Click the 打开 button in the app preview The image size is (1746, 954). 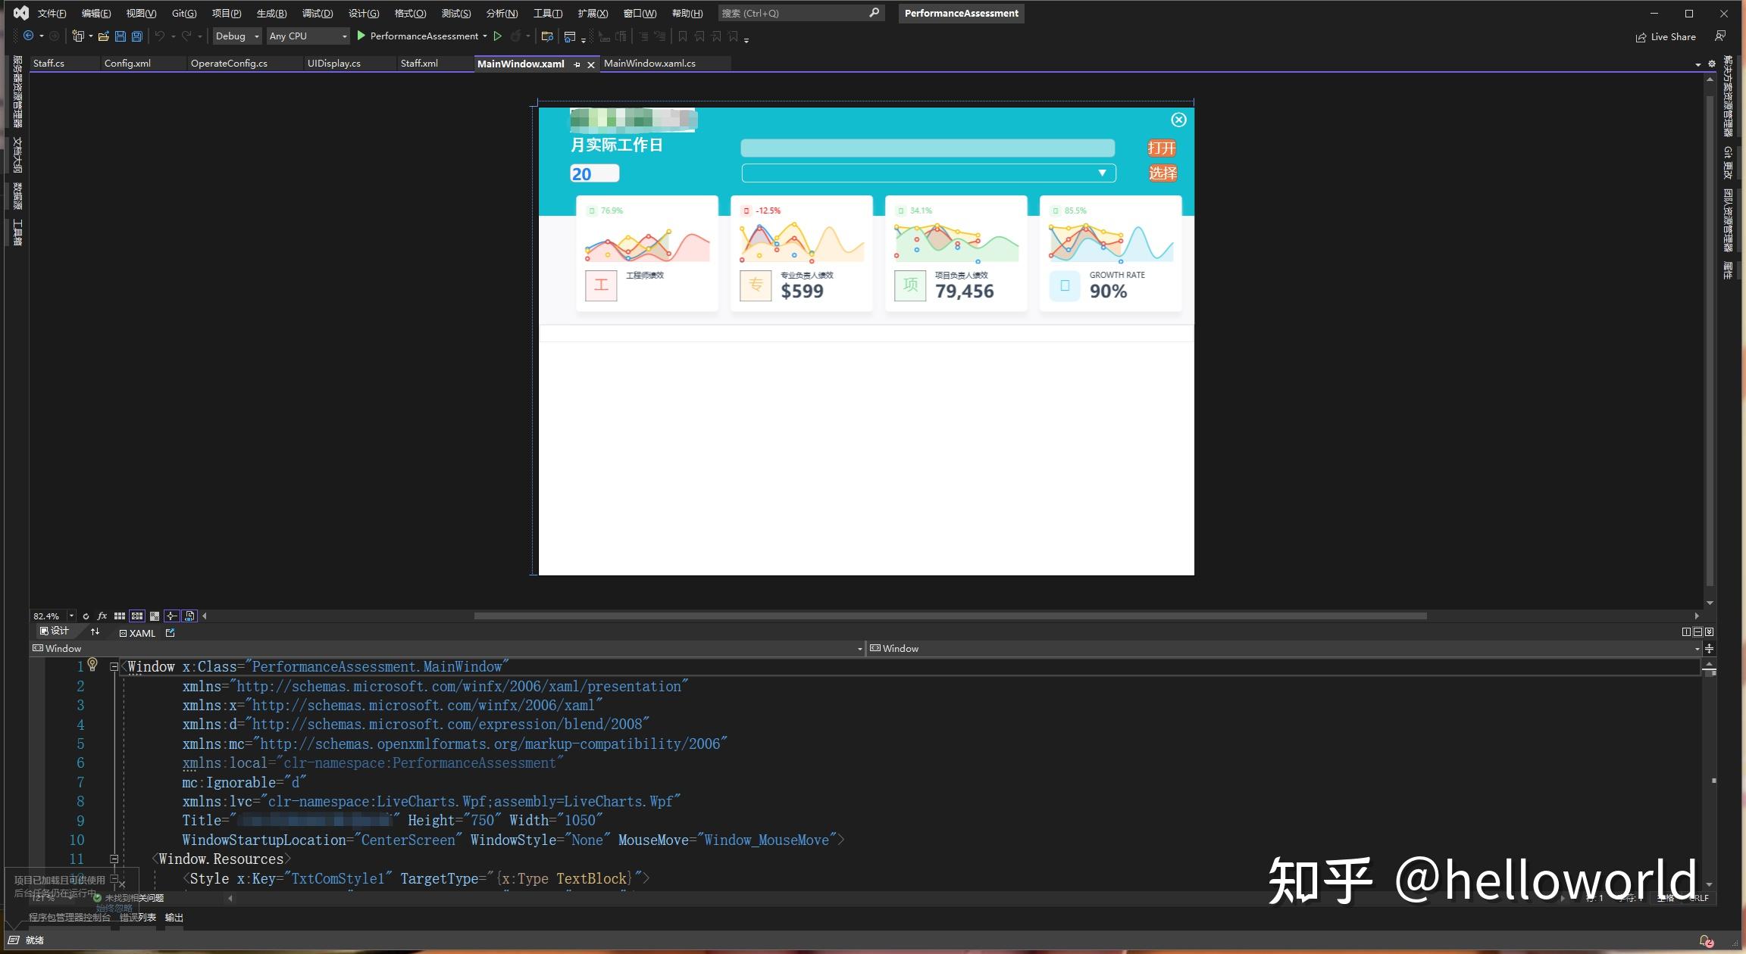[x=1162, y=147]
